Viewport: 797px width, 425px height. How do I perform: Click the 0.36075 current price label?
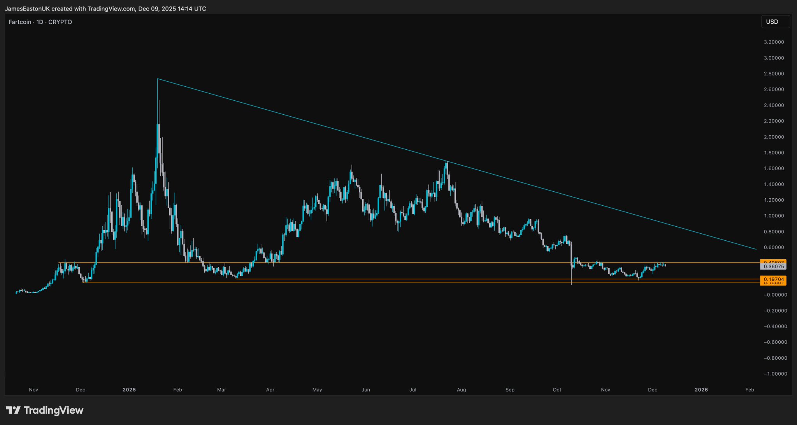(x=773, y=267)
